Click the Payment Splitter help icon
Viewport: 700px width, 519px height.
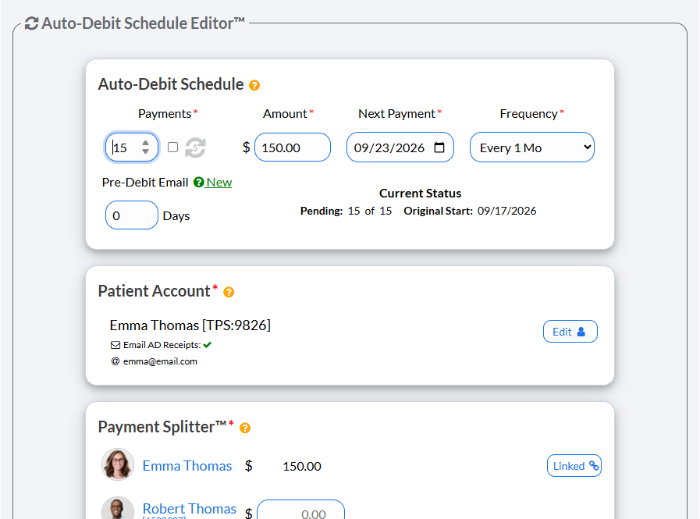[x=245, y=428]
